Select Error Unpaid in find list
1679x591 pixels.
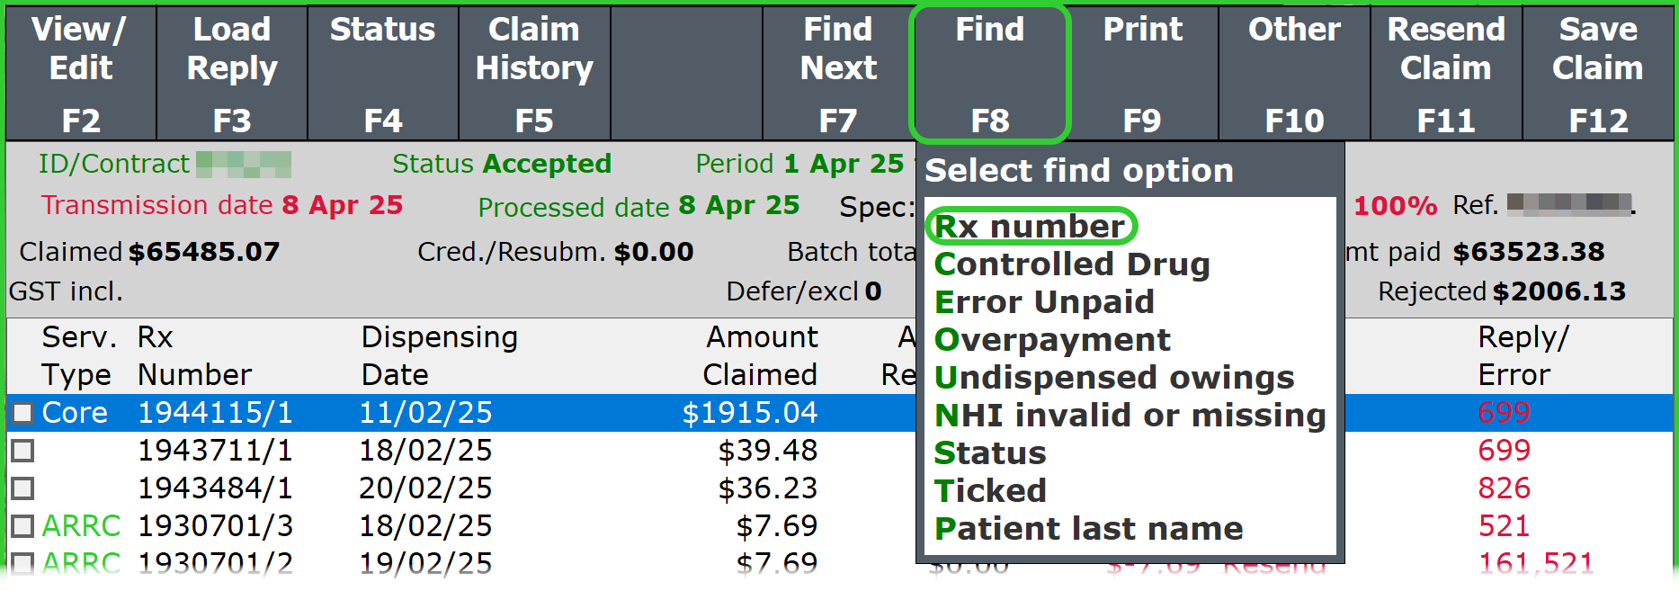tap(1044, 302)
